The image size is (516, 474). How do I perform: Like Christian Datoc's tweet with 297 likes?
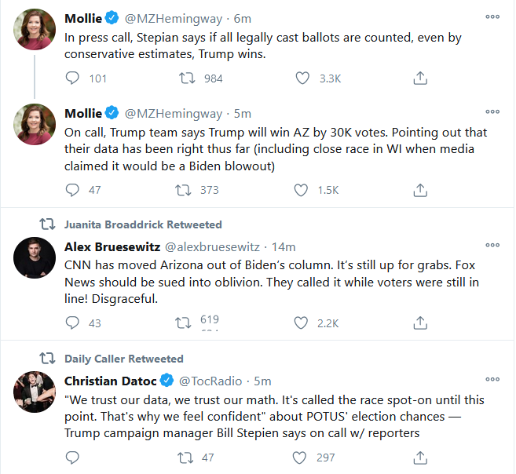[302, 456]
